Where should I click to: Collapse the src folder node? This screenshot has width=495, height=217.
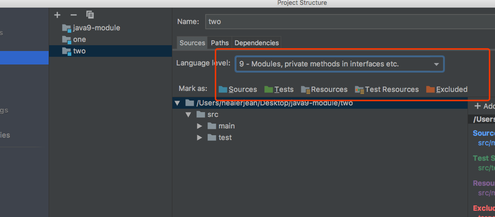188,115
